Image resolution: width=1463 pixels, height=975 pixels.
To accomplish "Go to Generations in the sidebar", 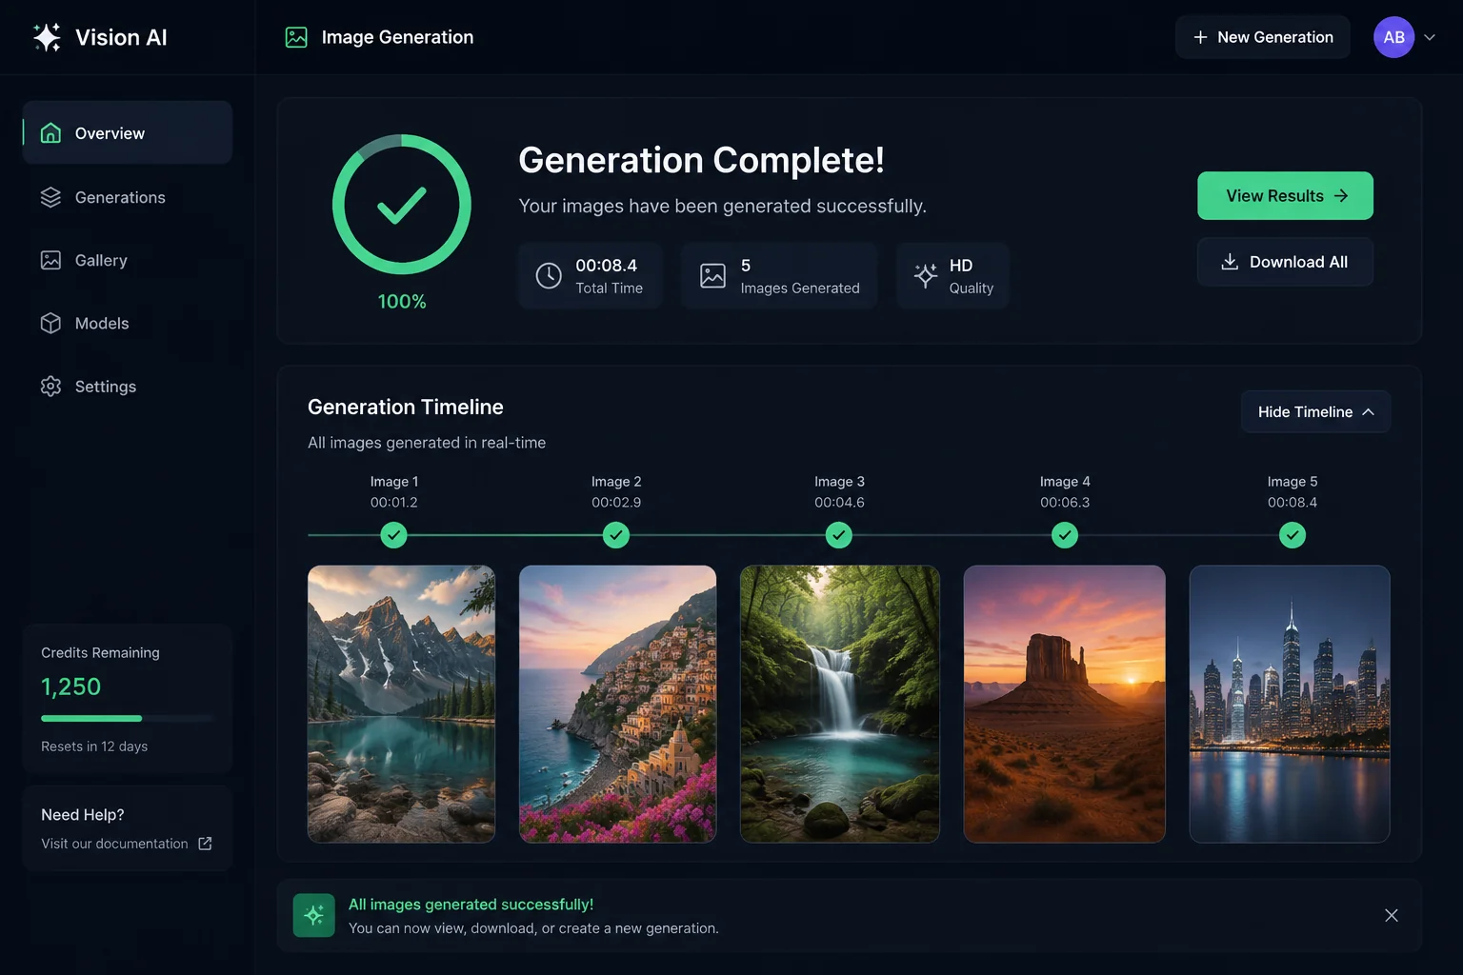I will click(128, 197).
